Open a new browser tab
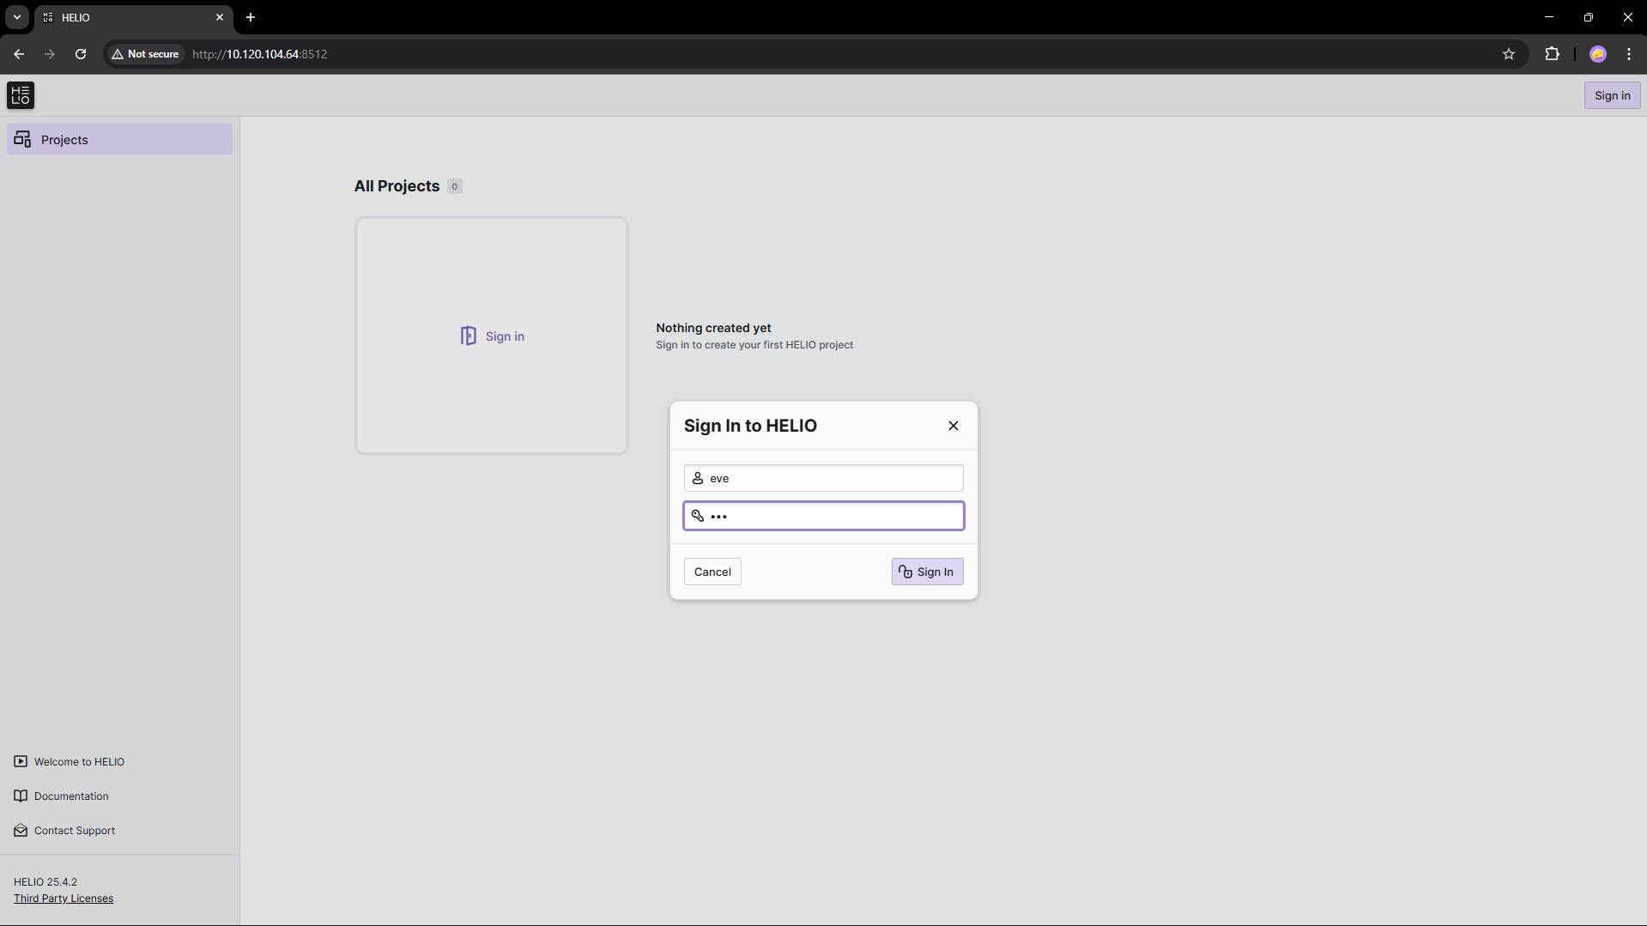Screen dimensions: 1647x926 (251, 17)
